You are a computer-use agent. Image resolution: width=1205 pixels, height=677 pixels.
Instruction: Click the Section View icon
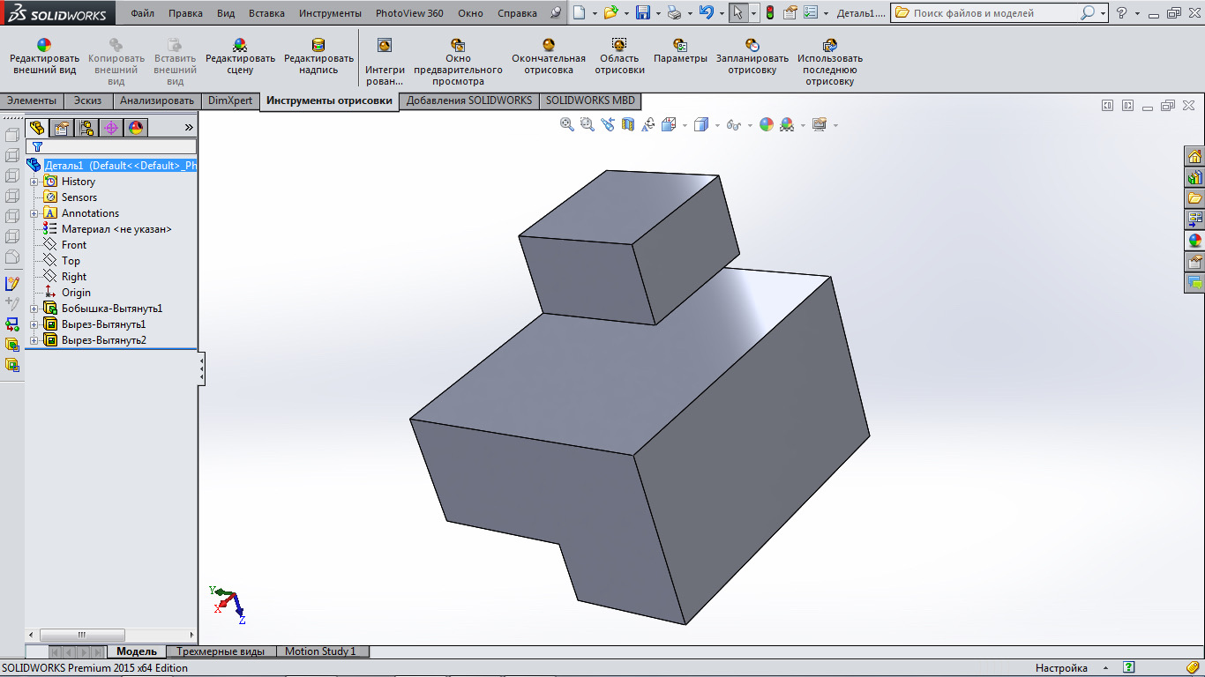tap(628, 125)
